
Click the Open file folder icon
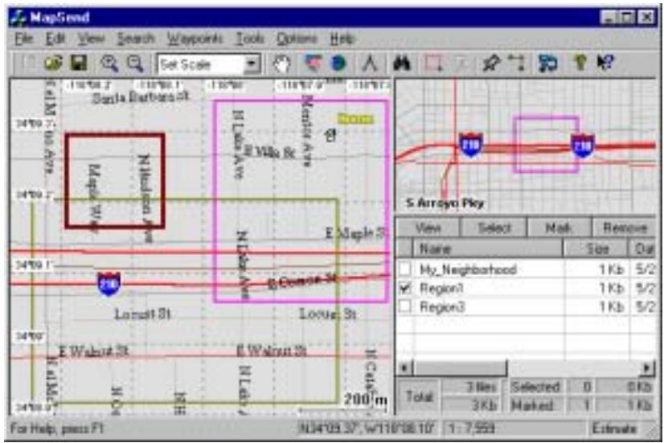[53, 64]
